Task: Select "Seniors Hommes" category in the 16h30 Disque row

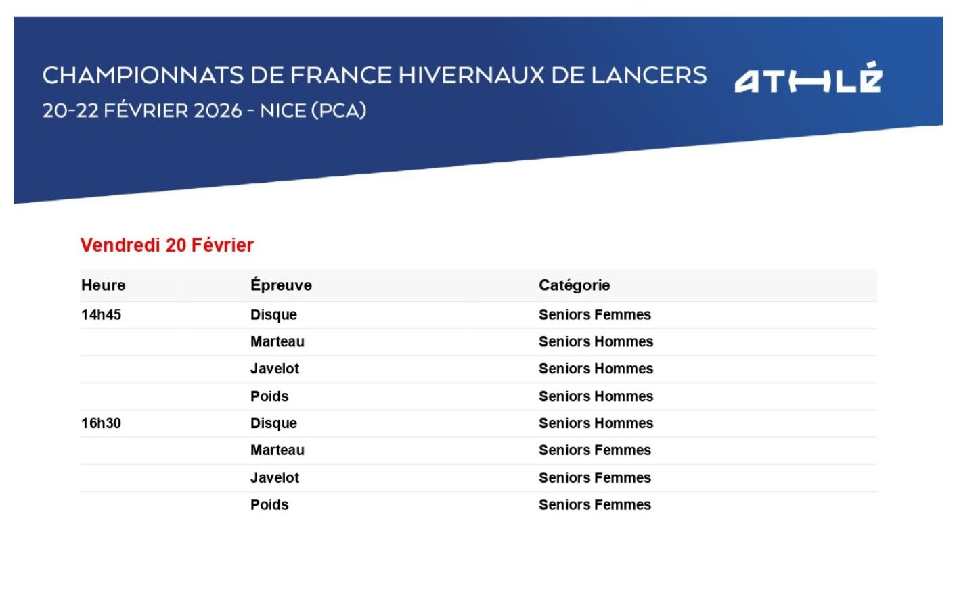Action: tap(596, 423)
